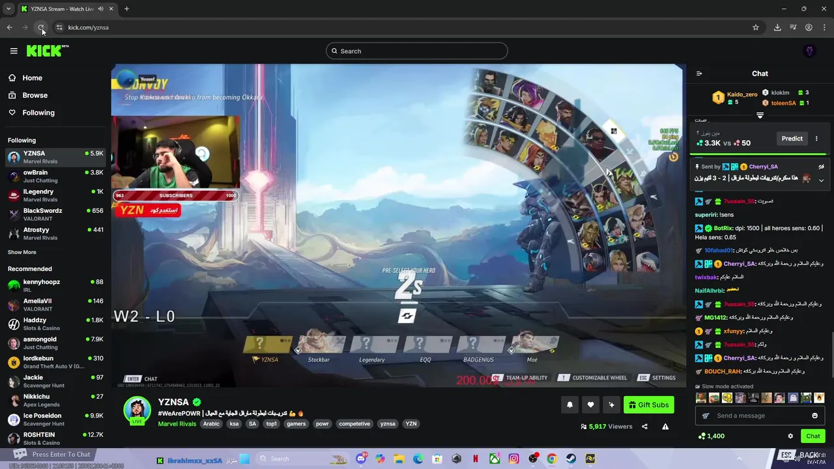The height and width of the screenshot is (469, 834).
Task: Turn on notifications with the bell icon
Action: coord(569,405)
